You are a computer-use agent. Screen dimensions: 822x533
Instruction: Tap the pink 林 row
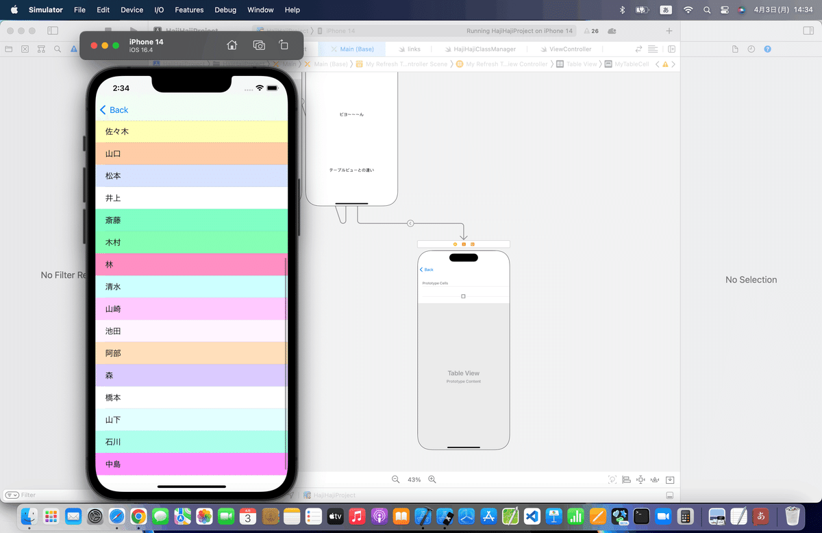tap(191, 264)
